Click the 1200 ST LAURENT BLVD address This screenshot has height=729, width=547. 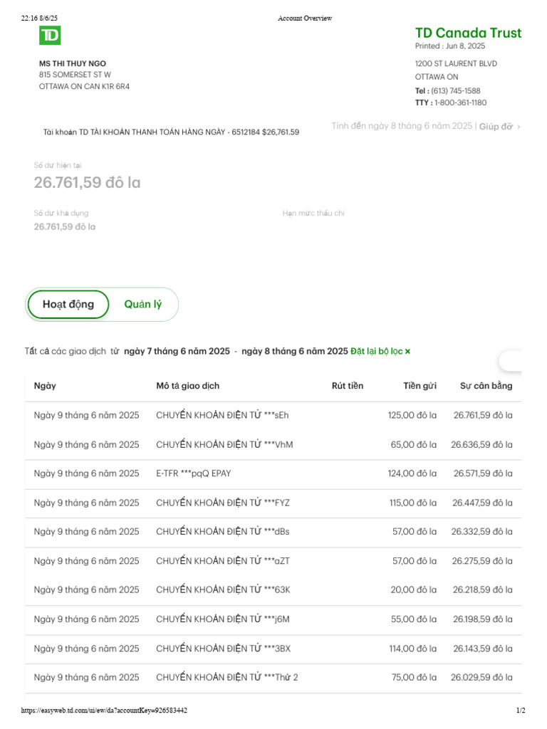pyautogui.click(x=456, y=63)
